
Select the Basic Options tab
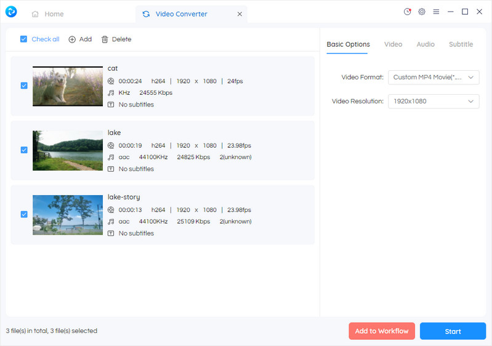tap(348, 44)
